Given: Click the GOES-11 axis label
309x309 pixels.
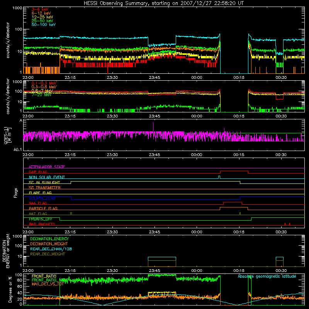Looking at the screenshot, I should (7, 135).
